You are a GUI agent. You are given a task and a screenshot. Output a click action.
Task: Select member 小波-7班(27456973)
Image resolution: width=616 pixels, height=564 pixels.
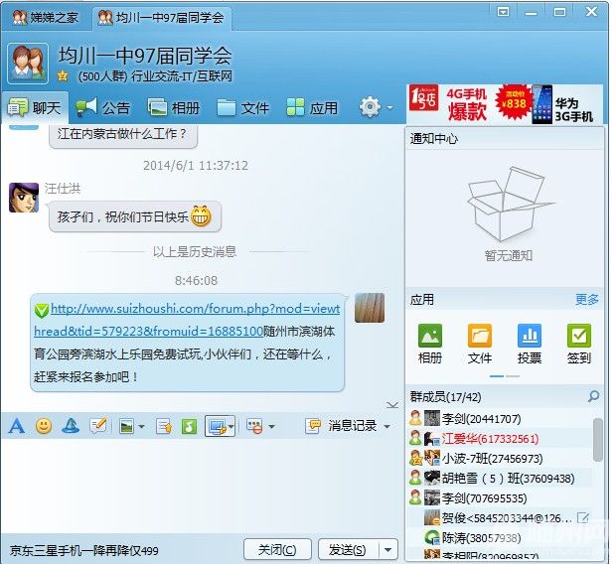501,459
